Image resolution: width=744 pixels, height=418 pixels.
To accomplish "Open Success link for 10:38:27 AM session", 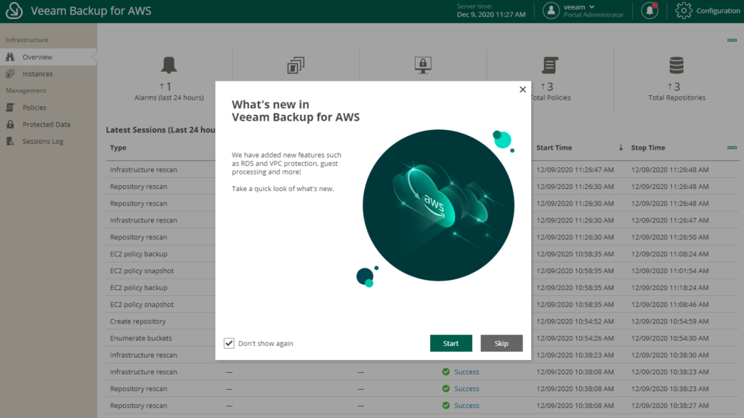I will [467, 406].
